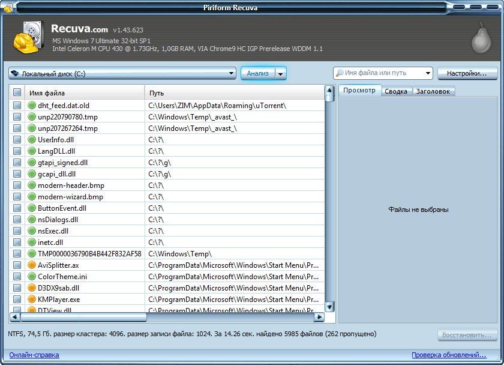Click the green status icon of LangDLL.dll
Image resolution: width=504 pixels, height=365 pixels.
click(x=31, y=151)
